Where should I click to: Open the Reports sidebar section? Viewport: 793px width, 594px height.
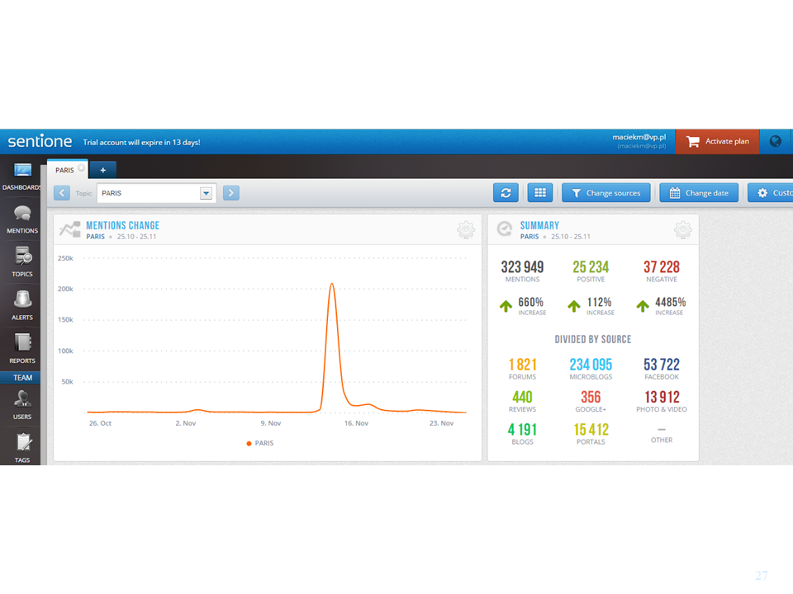(21, 350)
